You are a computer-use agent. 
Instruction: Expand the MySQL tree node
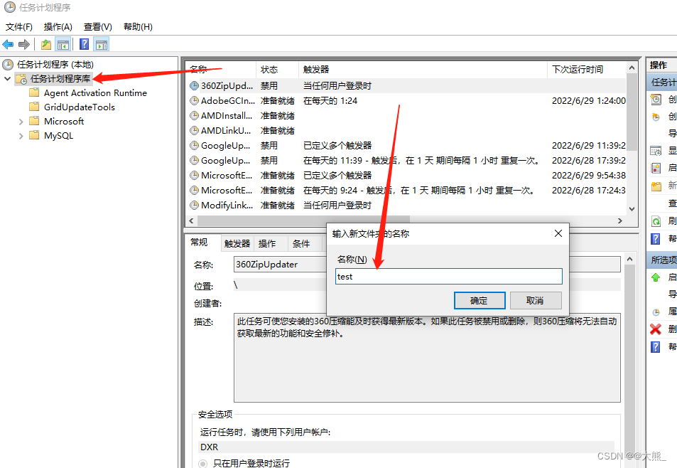21,135
